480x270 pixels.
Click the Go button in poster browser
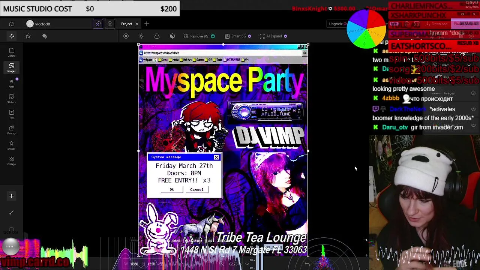[x=305, y=53]
